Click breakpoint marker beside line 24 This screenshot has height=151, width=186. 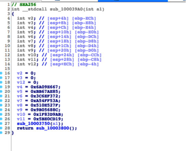pyautogui.click(x=1, y=110)
